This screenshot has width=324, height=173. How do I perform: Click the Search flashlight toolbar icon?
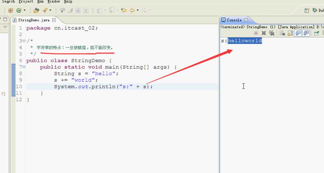click(45, 10)
